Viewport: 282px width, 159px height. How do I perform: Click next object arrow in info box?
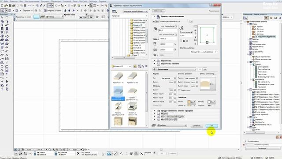(85, 18)
